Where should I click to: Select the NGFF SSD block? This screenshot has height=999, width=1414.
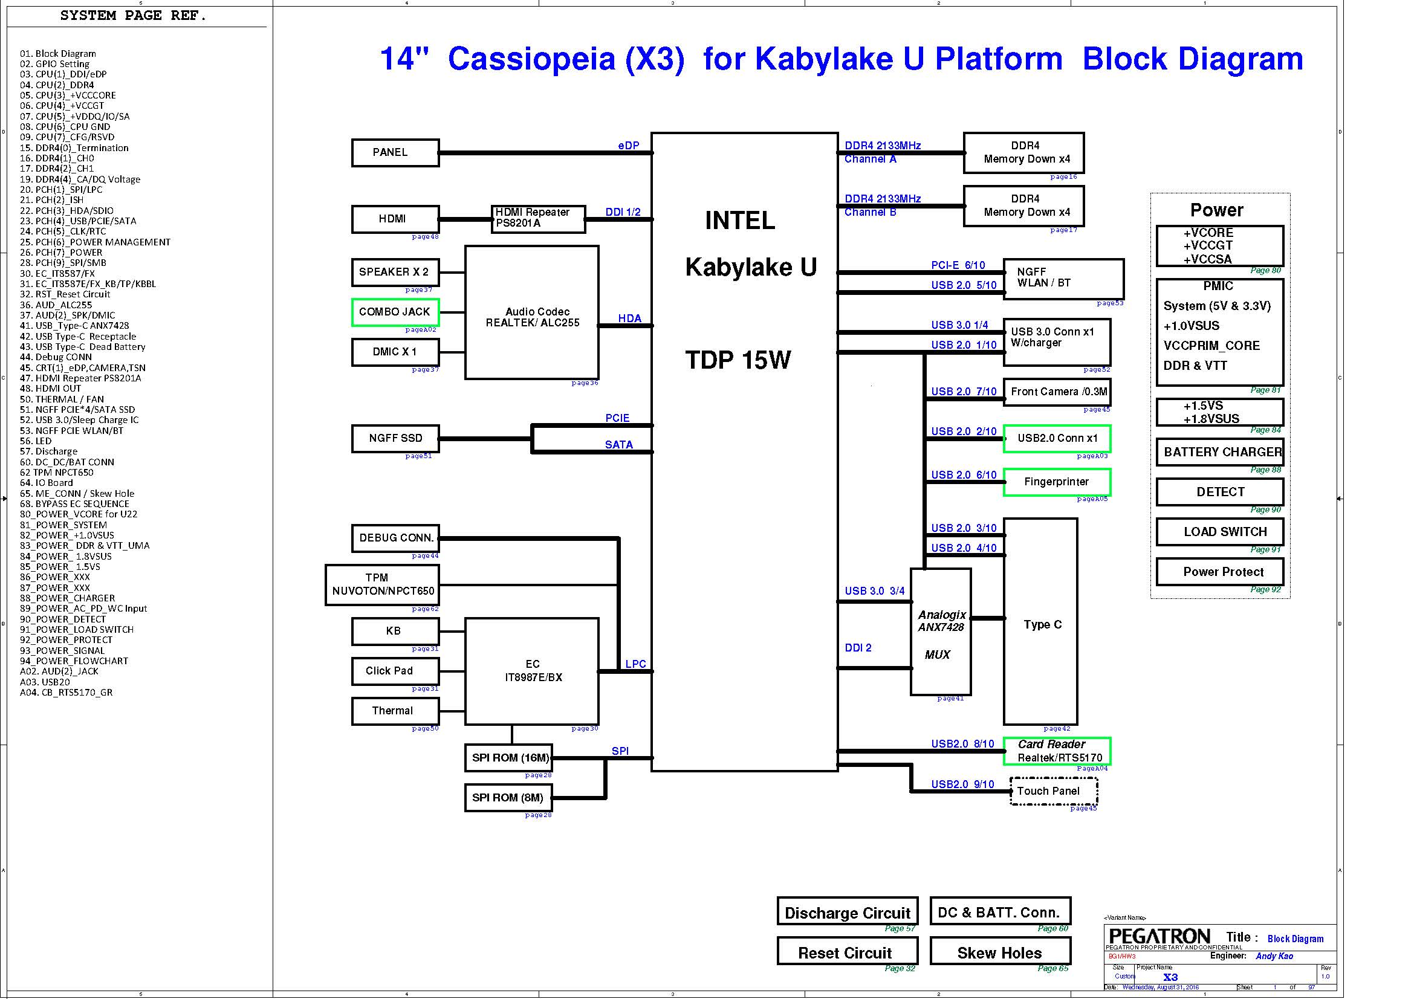point(395,438)
